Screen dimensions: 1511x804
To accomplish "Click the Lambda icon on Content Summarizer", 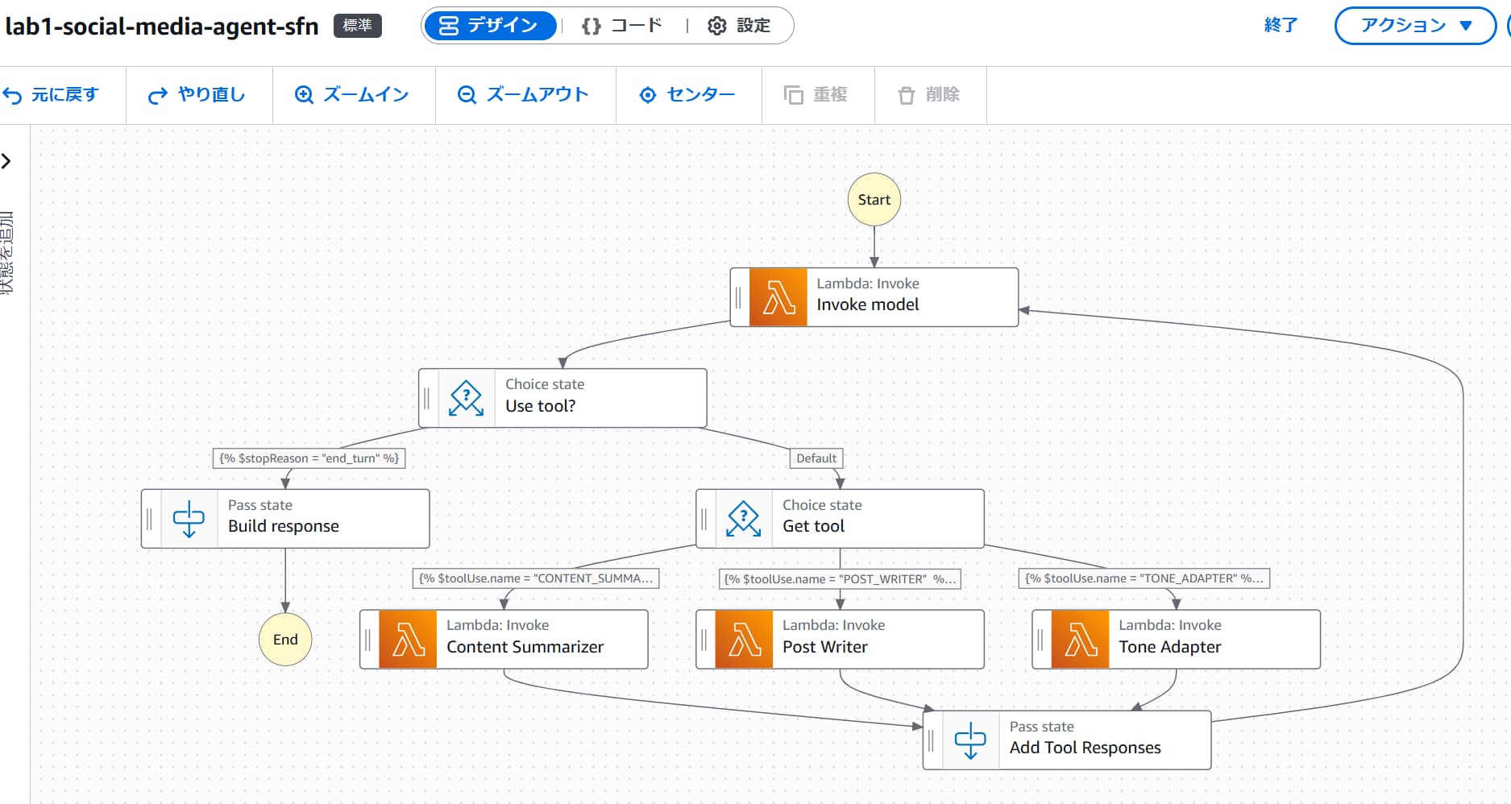I will tap(408, 640).
